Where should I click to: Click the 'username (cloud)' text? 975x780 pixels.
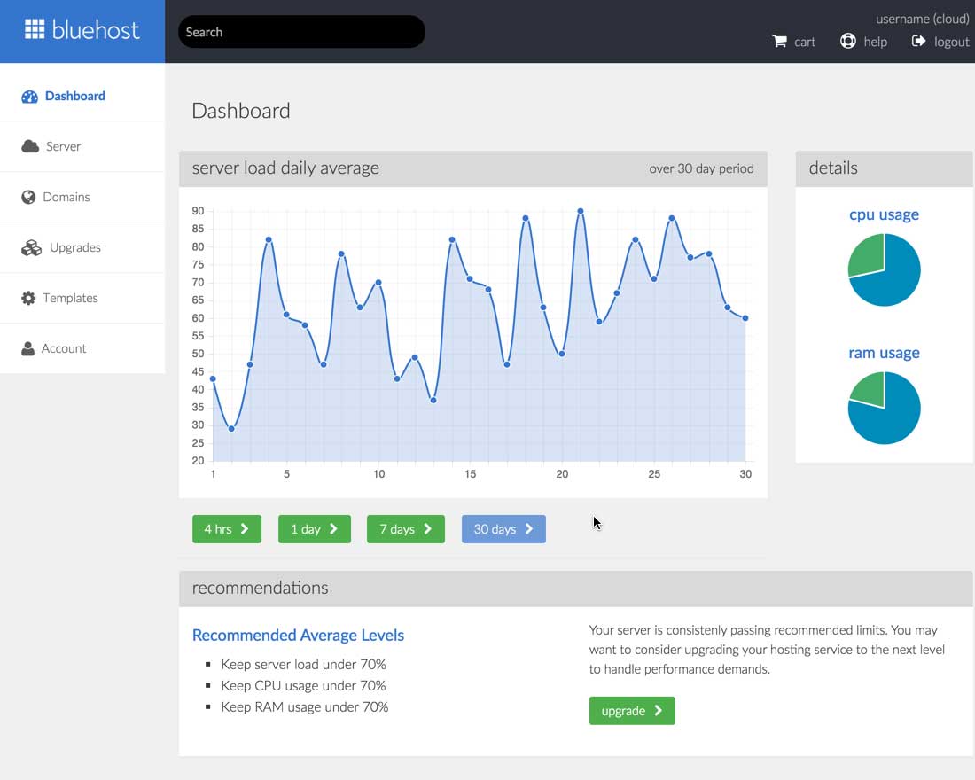coord(922,19)
